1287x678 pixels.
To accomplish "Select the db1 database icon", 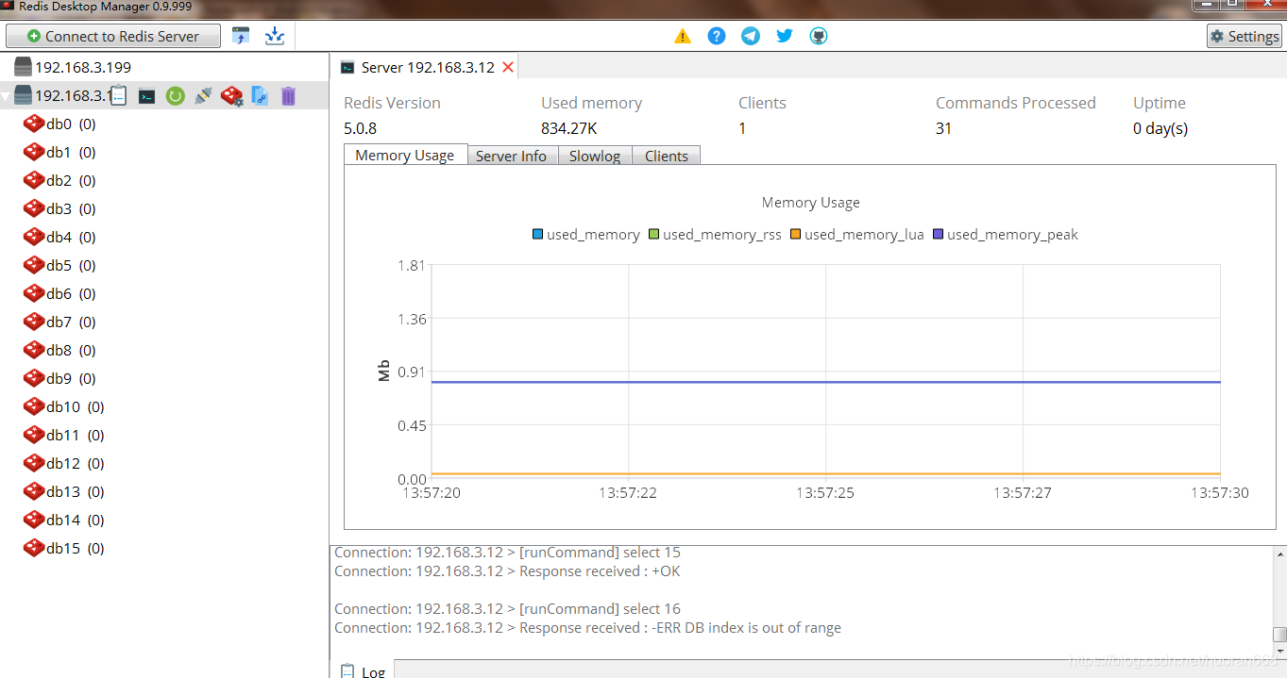I will point(34,152).
